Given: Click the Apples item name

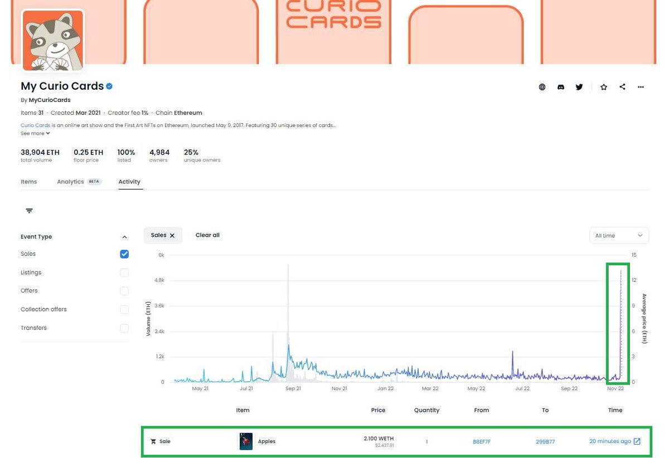Looking at the screenshot, I should 266,441.
